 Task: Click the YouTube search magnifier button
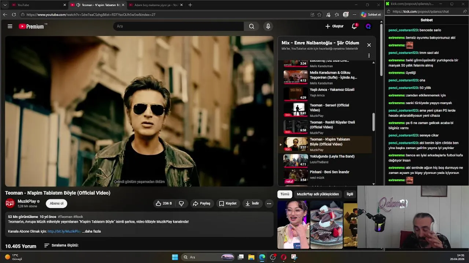tap(252, 26)
